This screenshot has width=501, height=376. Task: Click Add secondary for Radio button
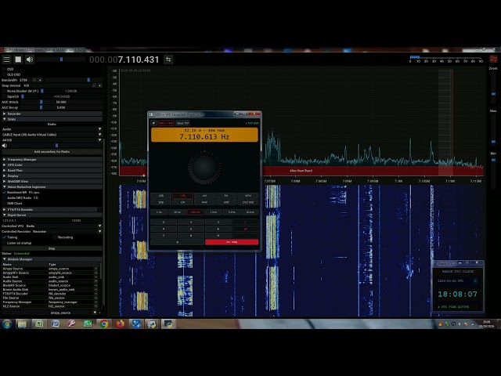pyautogui.click(x=52, y=151)
